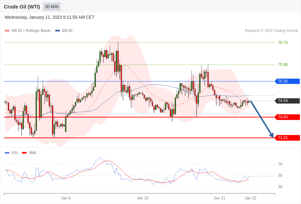301x204 pixels.
Task: Click the RSI 70 axis value
Action: pyautogui.click(x=280, y=164)
